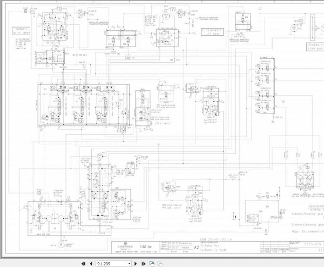Click the 'Hubwerk hoist gear' label box
324x267 pixels.
point(21,31)
